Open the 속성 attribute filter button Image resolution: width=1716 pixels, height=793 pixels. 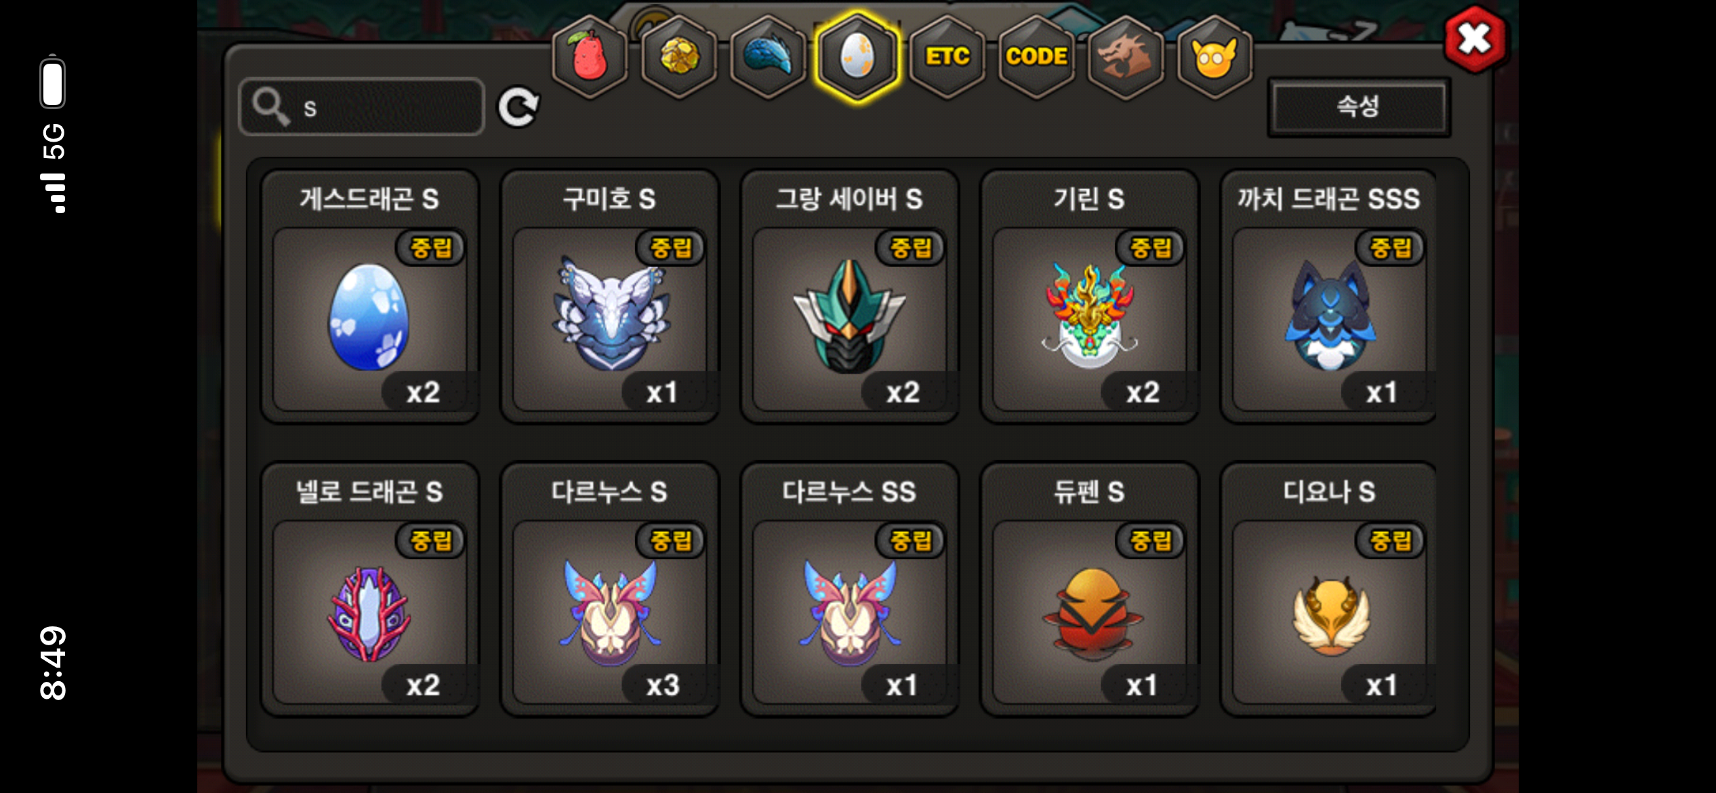[x=1358, y=107]
